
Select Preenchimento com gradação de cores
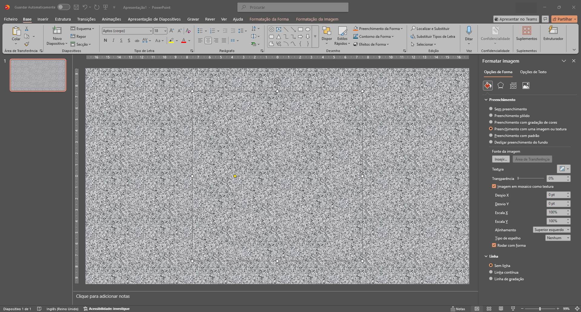491,122
